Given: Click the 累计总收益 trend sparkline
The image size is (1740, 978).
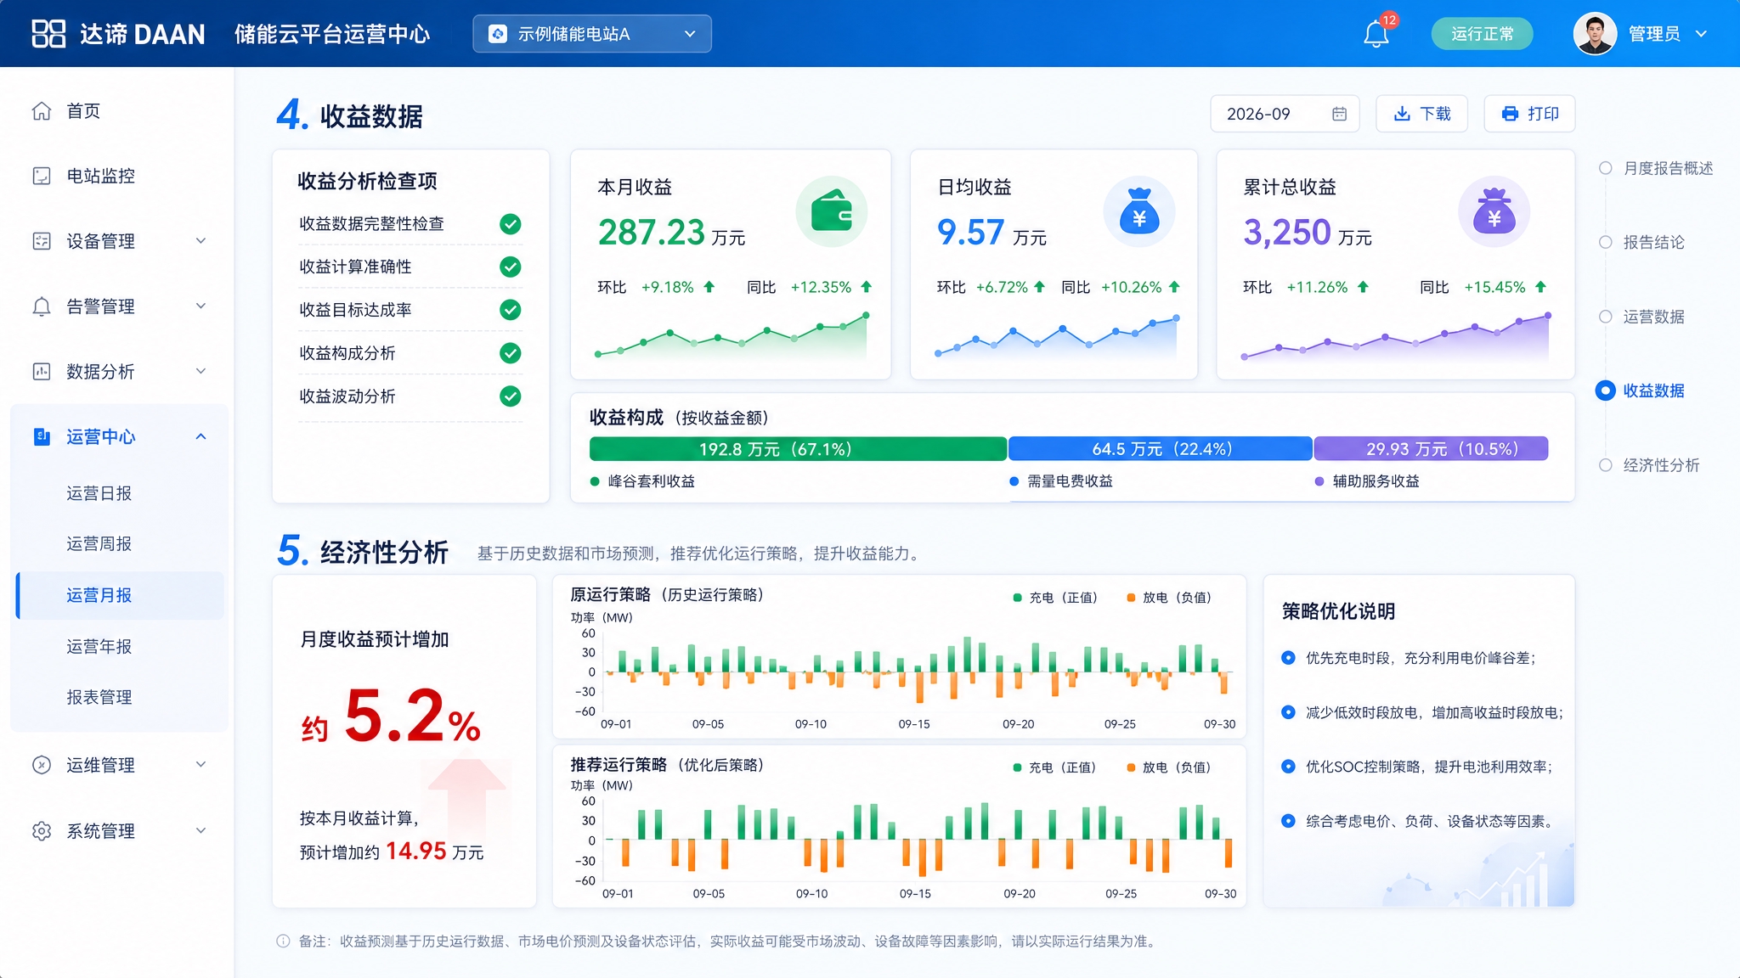Looking at the screenshot, I should [1395, 336].
